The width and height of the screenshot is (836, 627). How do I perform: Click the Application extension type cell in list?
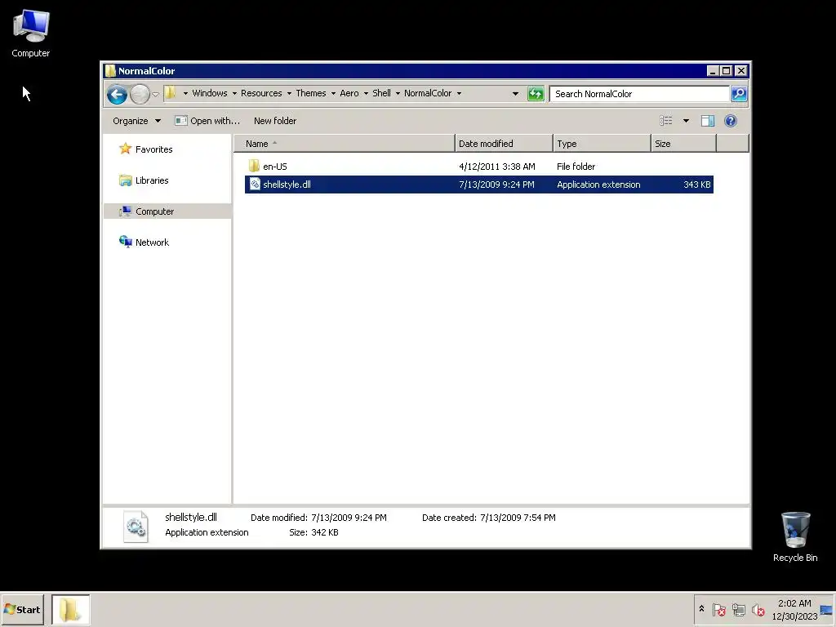click(x=598, y=185)
